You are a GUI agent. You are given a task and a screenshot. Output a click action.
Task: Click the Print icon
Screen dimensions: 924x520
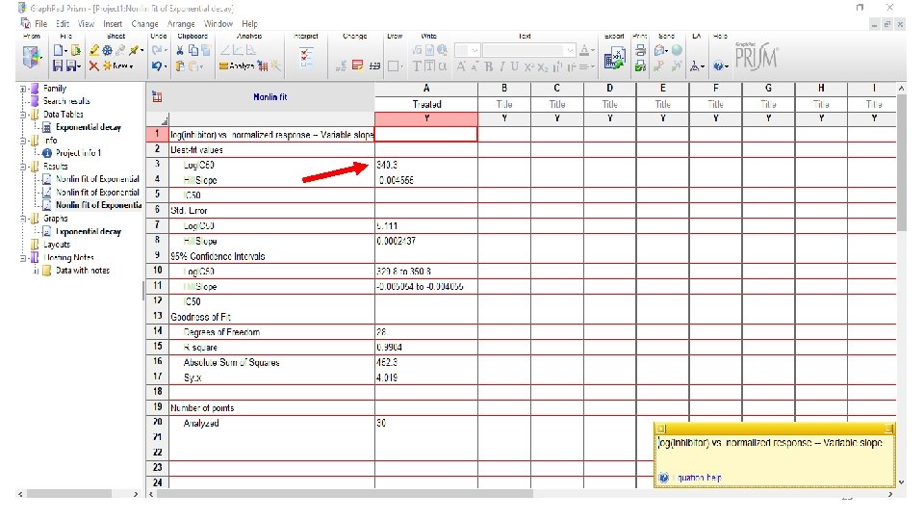pyautogui.click(x=640, y=51)
